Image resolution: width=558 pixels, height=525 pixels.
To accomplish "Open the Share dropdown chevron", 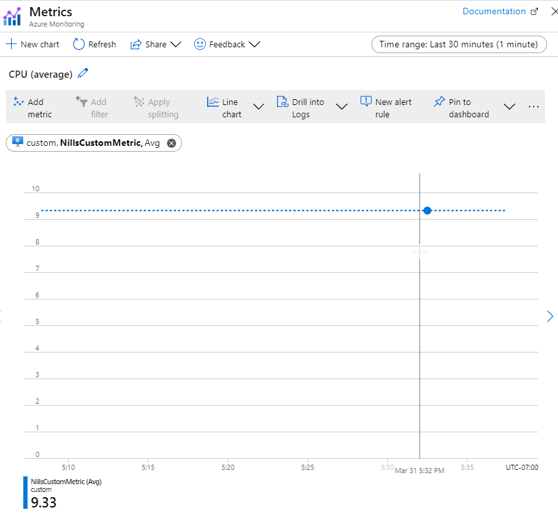I will pyautogui.click(x=176, y=44).
